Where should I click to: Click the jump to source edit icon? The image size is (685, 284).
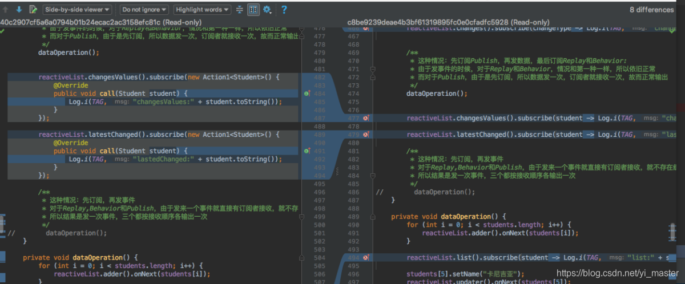click(x=34, y=10)
